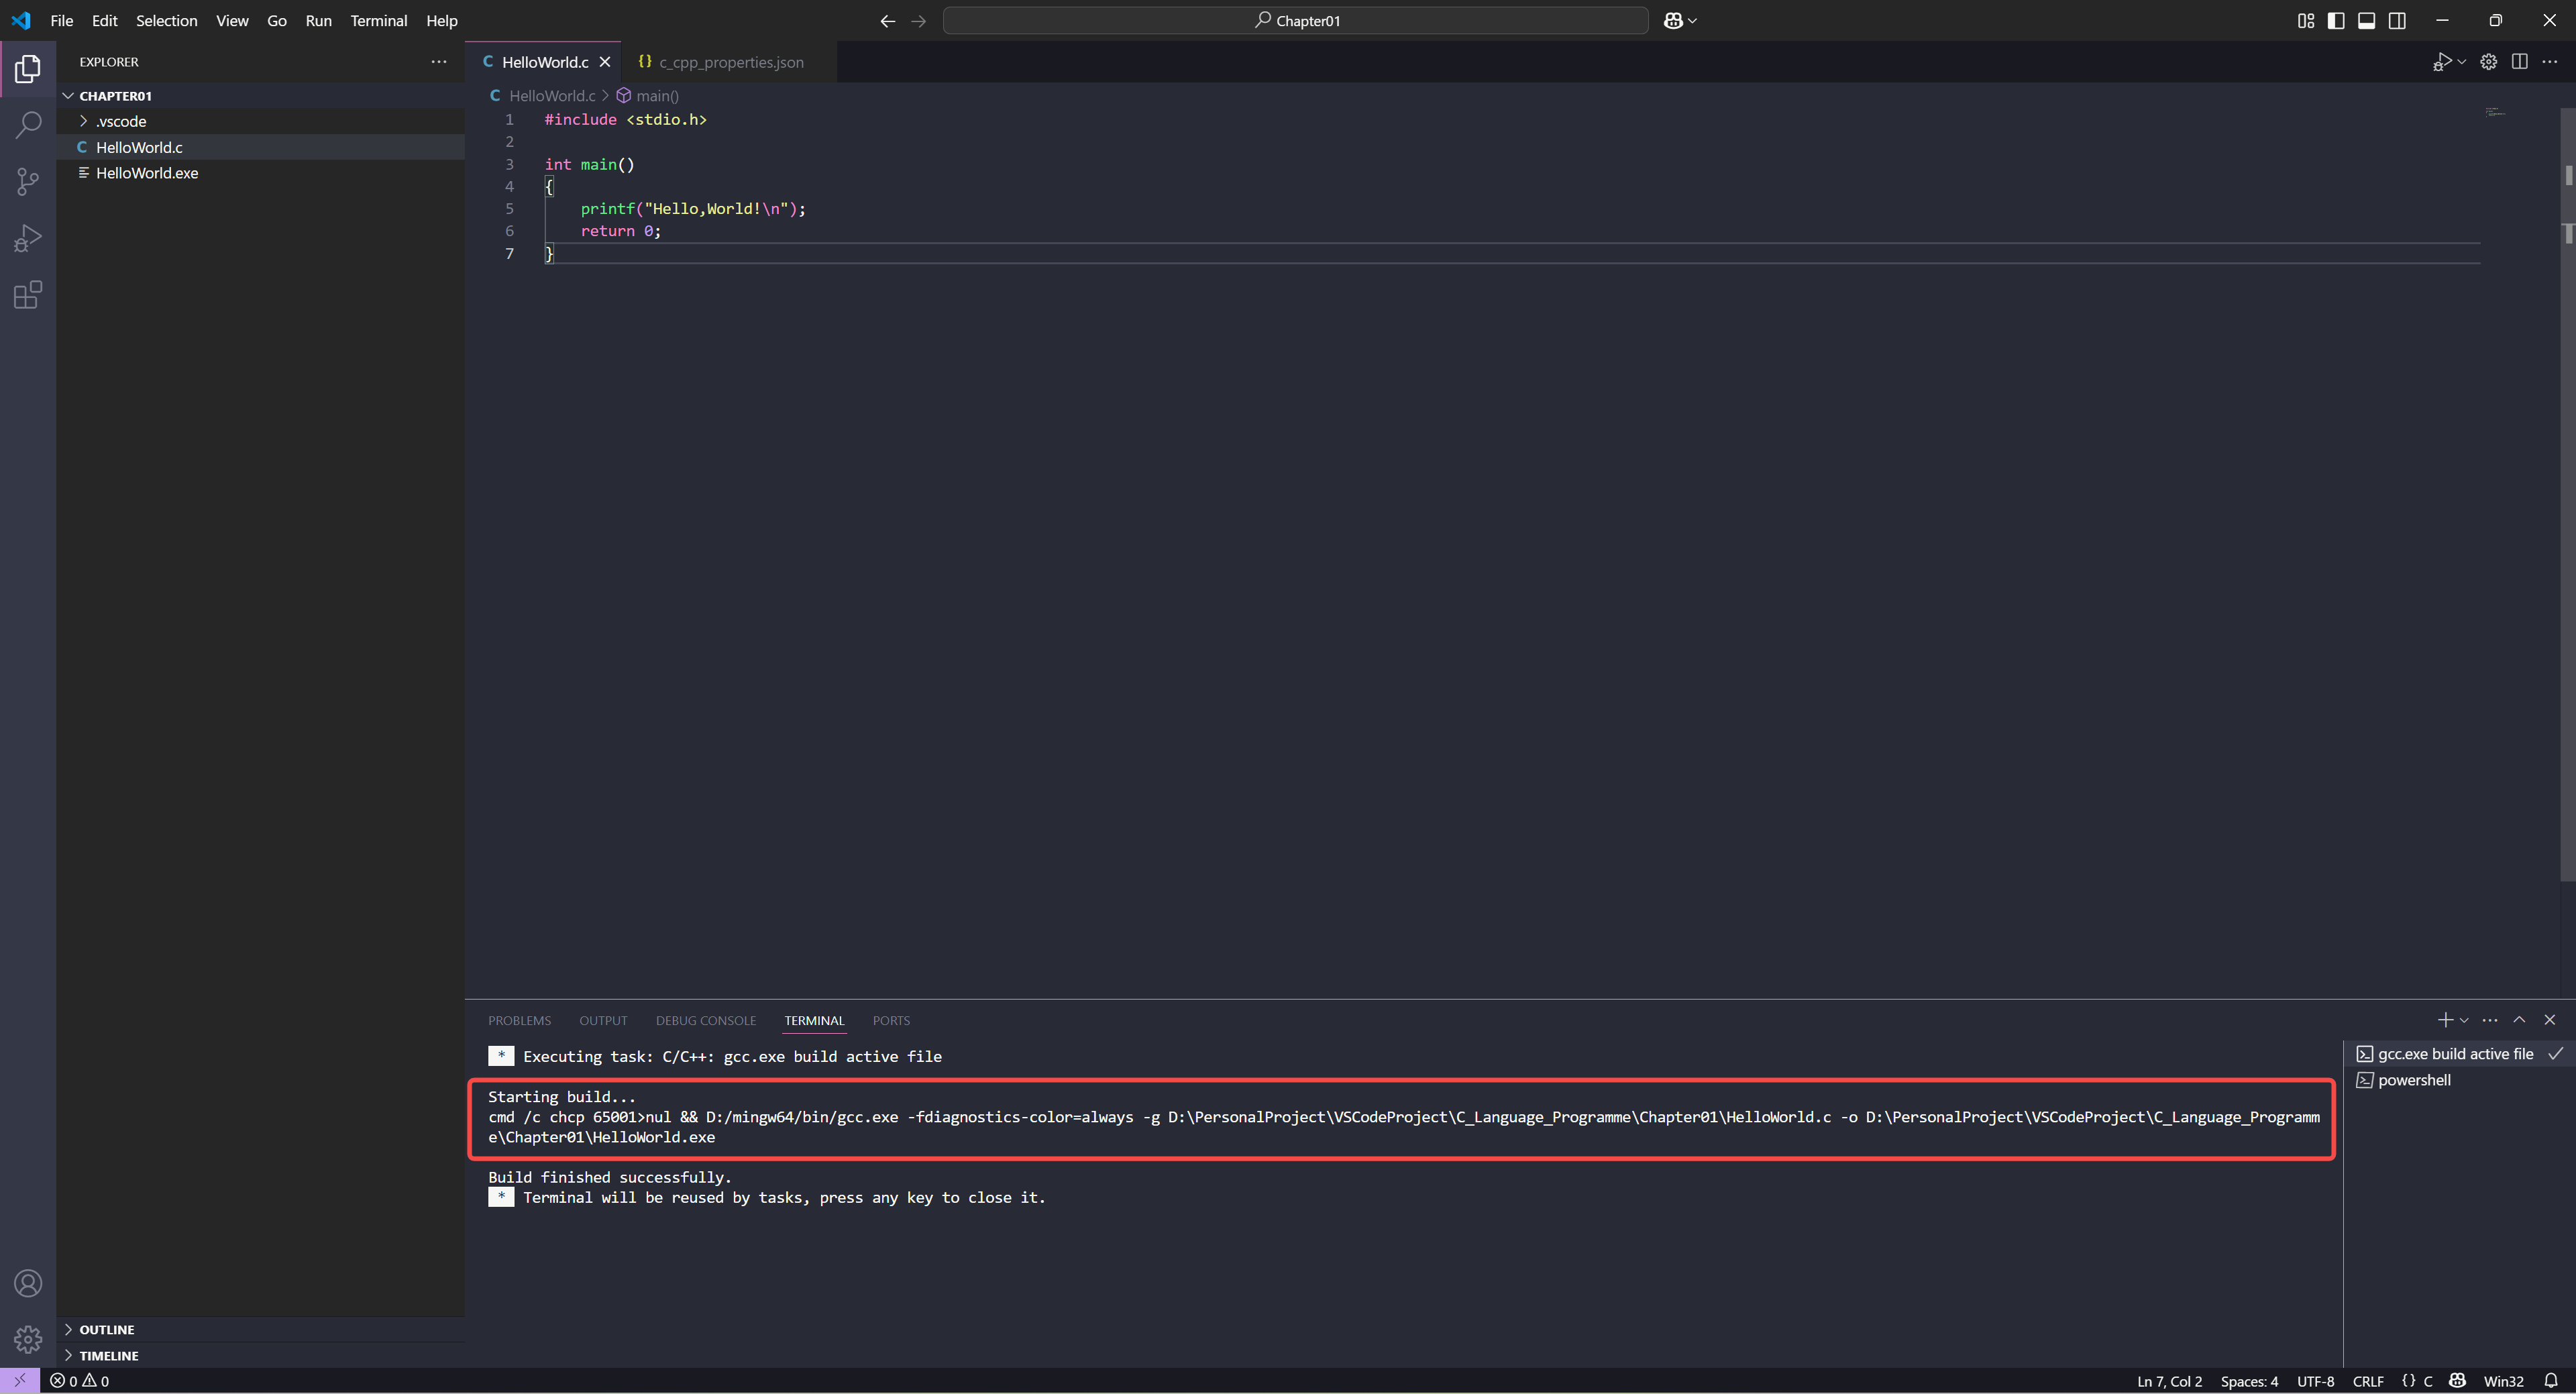Open the Source Control view
This screenshot has height=1394, width=2576.
[x=28, y=181]
